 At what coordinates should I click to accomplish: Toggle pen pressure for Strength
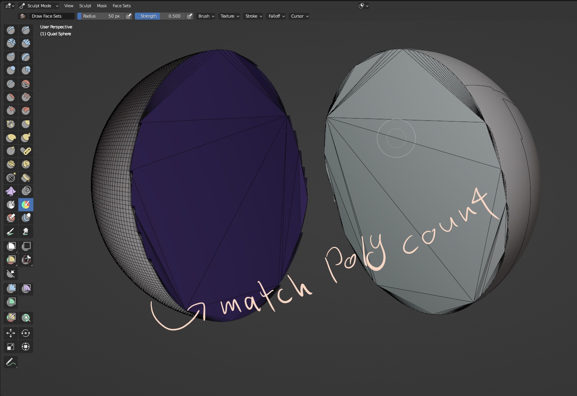point(189,16)
